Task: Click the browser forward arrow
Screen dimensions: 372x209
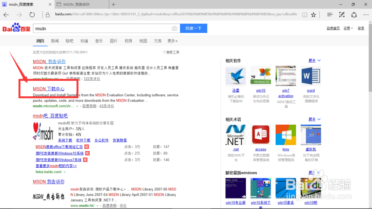Action: point(19,15)
